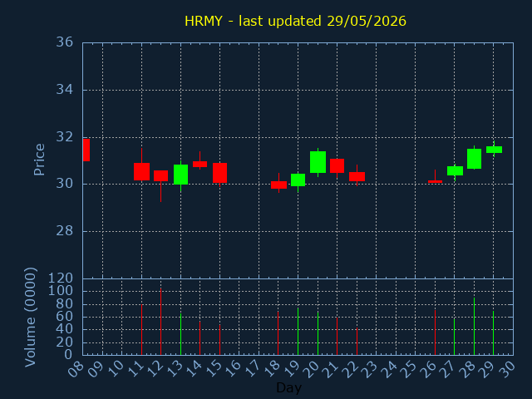Viewport: 532px width, 399px height.
Task: Click the volume axis tick "120"
Action: click(x=61, y=278)
